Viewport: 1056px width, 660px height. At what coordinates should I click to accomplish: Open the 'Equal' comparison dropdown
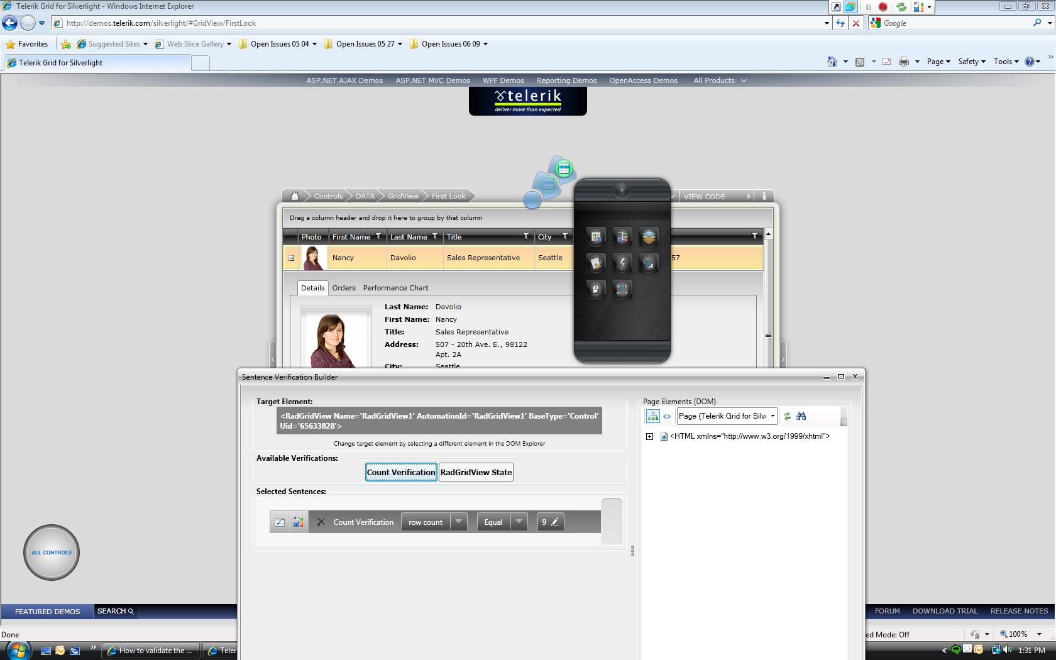(x=519, y=522)
